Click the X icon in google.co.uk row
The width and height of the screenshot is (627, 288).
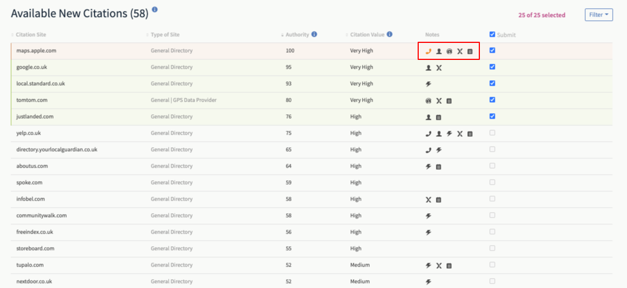pos(439,68)
